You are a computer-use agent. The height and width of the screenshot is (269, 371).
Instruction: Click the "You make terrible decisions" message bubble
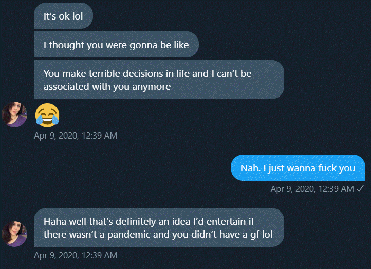(x=159, y=80)
